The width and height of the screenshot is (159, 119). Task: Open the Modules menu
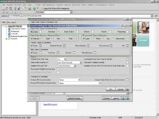10,5
